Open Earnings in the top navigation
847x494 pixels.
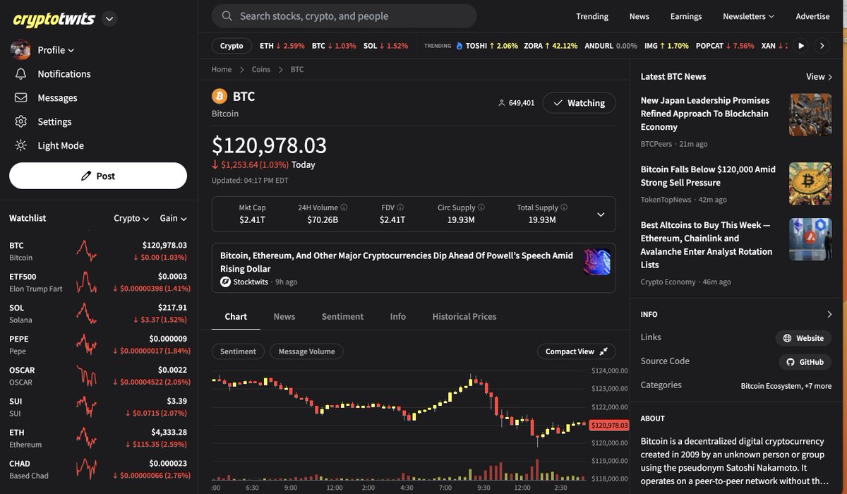coord(686,16)
